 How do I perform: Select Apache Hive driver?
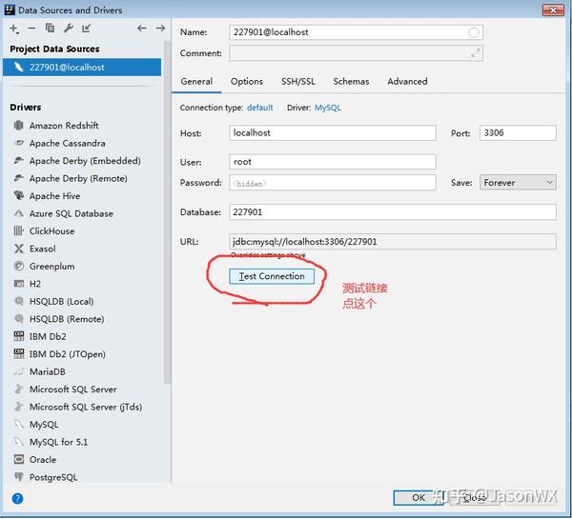pos(54,196)
